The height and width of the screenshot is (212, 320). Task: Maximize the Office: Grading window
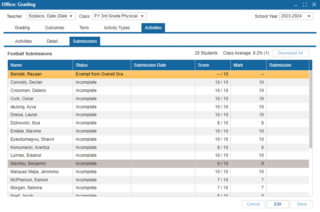pyautogui.click(x=305, y=5)
